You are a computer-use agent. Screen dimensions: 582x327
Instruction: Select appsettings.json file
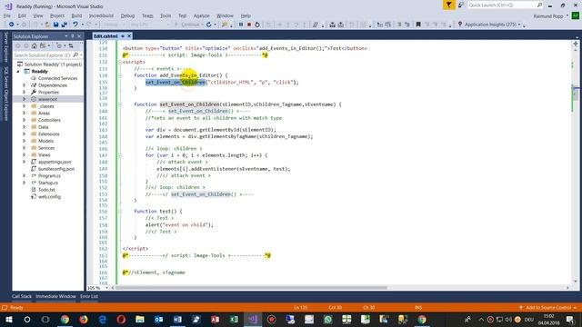pos(55,162)
